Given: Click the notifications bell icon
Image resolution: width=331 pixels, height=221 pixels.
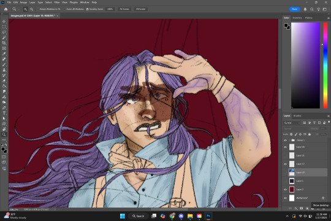Looking at the screenshot, I should coord(305,9).
